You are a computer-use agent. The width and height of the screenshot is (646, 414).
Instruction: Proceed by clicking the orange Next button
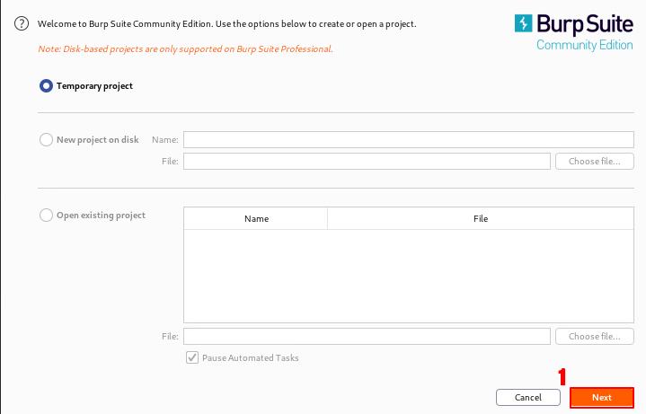coord(602,397)
